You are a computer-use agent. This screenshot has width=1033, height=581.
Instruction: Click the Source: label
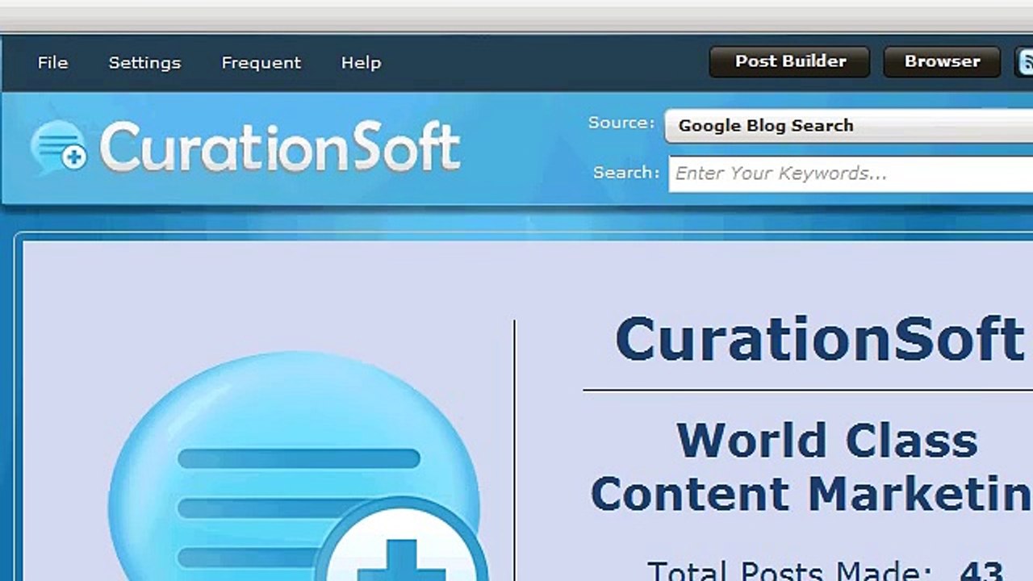[621, 123]
